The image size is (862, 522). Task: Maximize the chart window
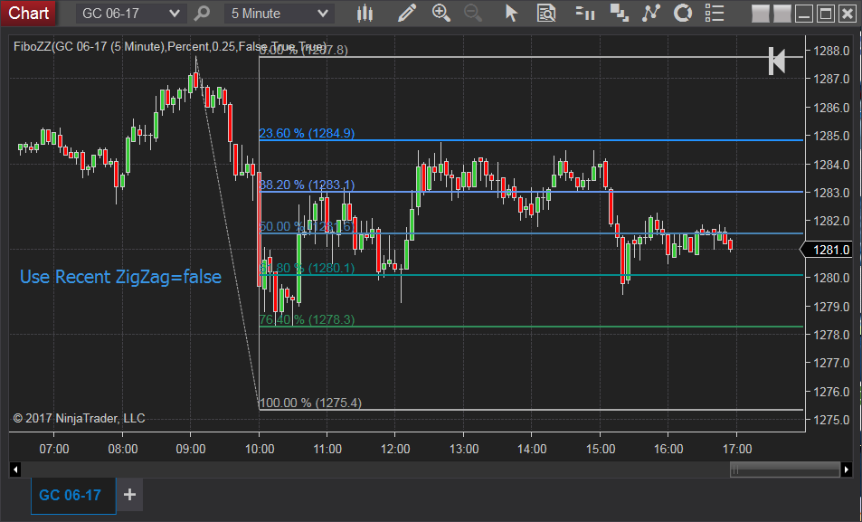(x=825, y=14)
